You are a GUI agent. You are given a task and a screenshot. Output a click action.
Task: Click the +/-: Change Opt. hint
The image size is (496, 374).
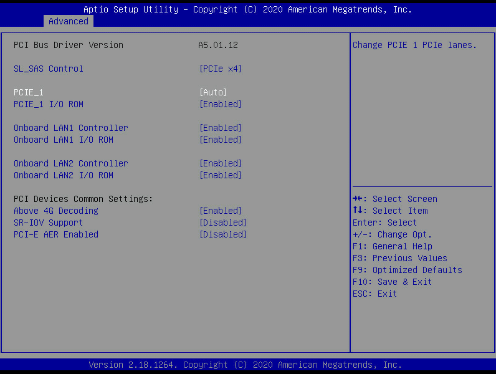[x=392, y=235]
